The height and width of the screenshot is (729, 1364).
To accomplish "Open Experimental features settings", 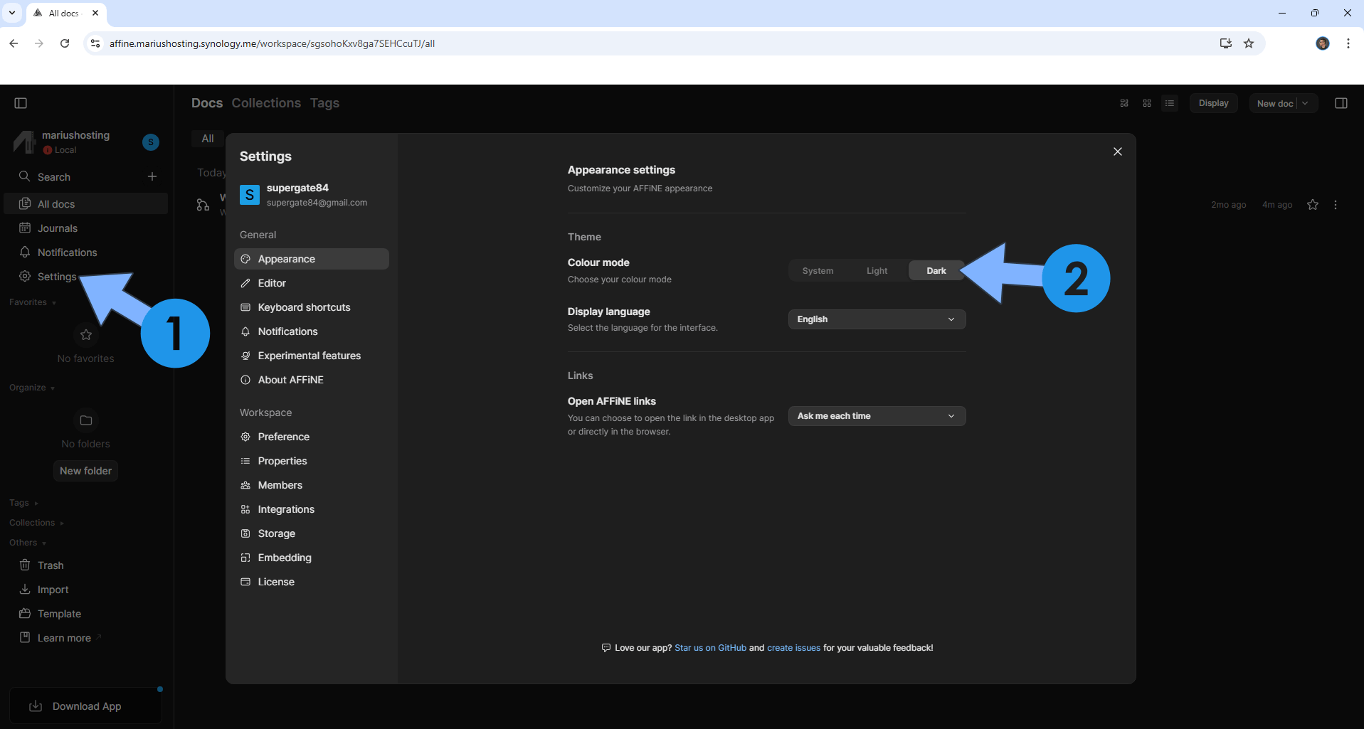I will 312,356.
